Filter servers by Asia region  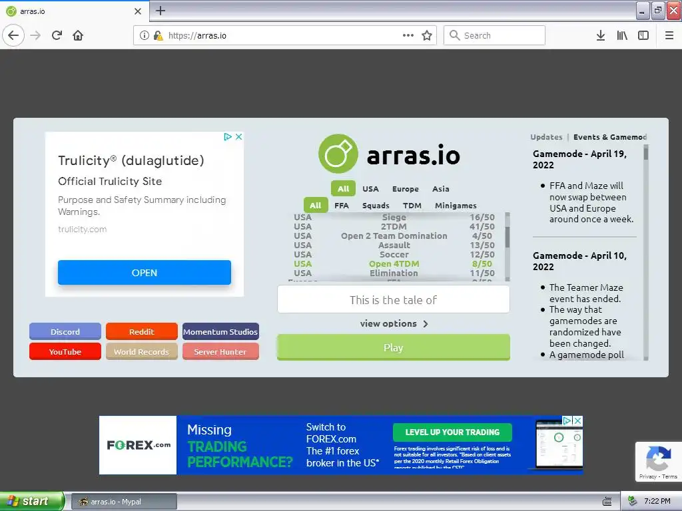point(441,188)
